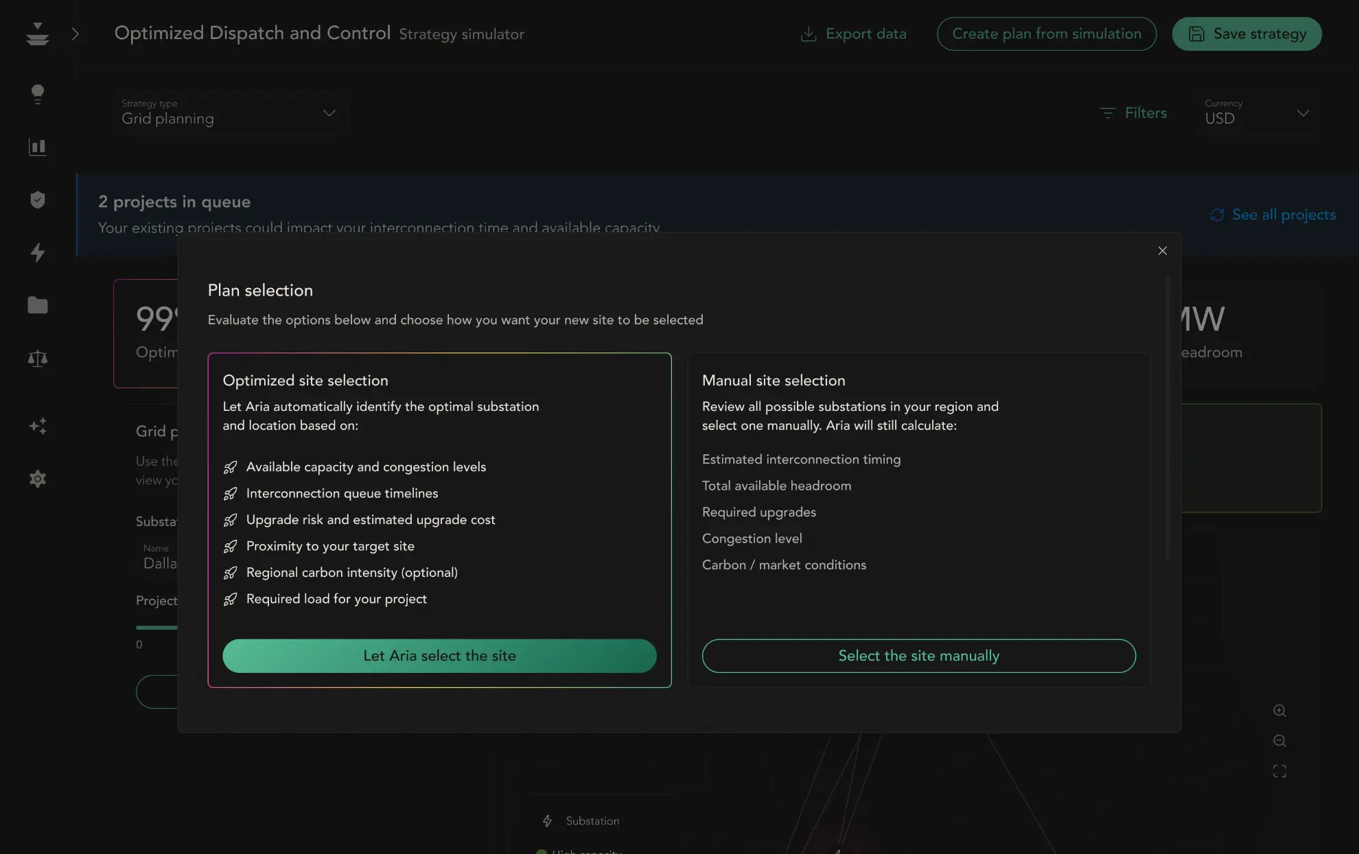1359x854 pixels.
Task: Click Interconnection queue timelines list text
Action: 342,494
